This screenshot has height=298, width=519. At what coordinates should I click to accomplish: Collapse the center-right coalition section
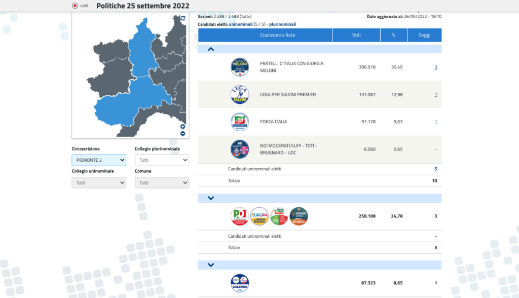coord(211,49)
